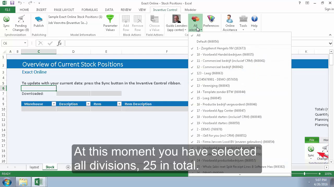Click Choose a Value icon
Viewport: 334px width, 187px height.
154,19
